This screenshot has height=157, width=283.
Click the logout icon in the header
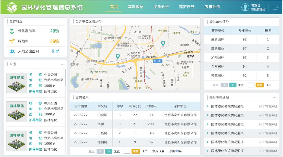click(276, 7)
